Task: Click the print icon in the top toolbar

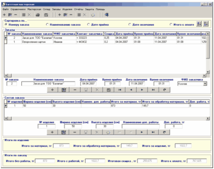Action: [x=38, y=15]
